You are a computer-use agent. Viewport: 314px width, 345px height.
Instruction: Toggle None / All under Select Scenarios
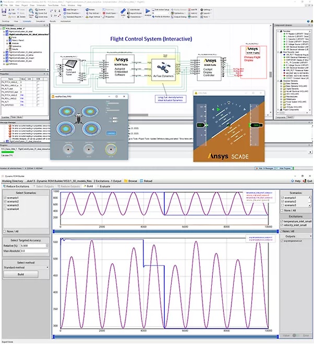(x=5, y=232)
